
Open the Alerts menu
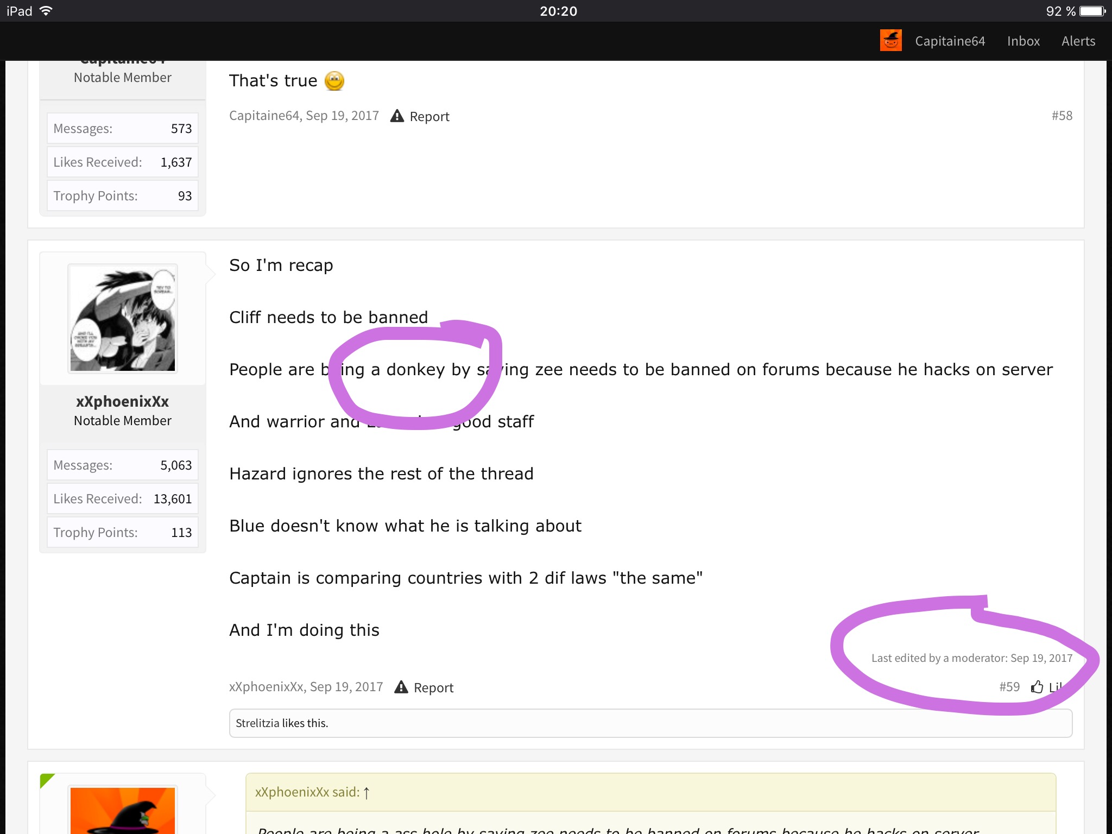1078,41
